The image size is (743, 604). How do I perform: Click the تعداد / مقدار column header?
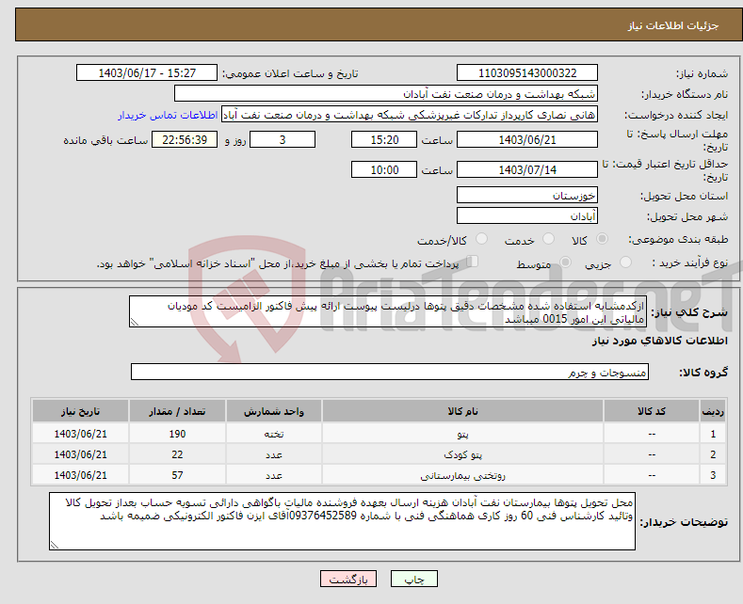coord(177,411)
